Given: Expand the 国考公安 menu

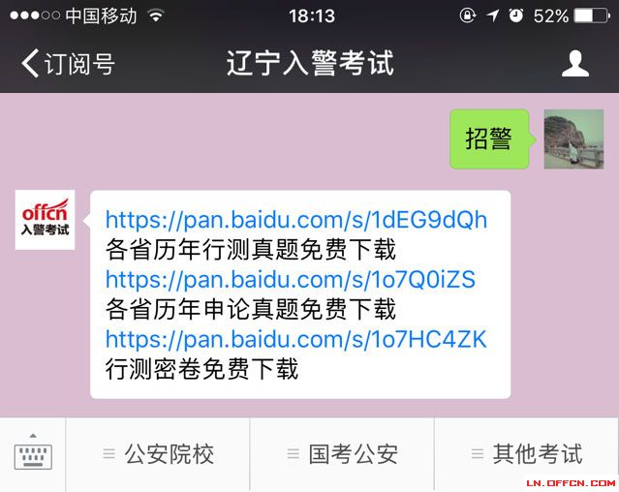Looking at the screenshot, I should click(342, 453).
